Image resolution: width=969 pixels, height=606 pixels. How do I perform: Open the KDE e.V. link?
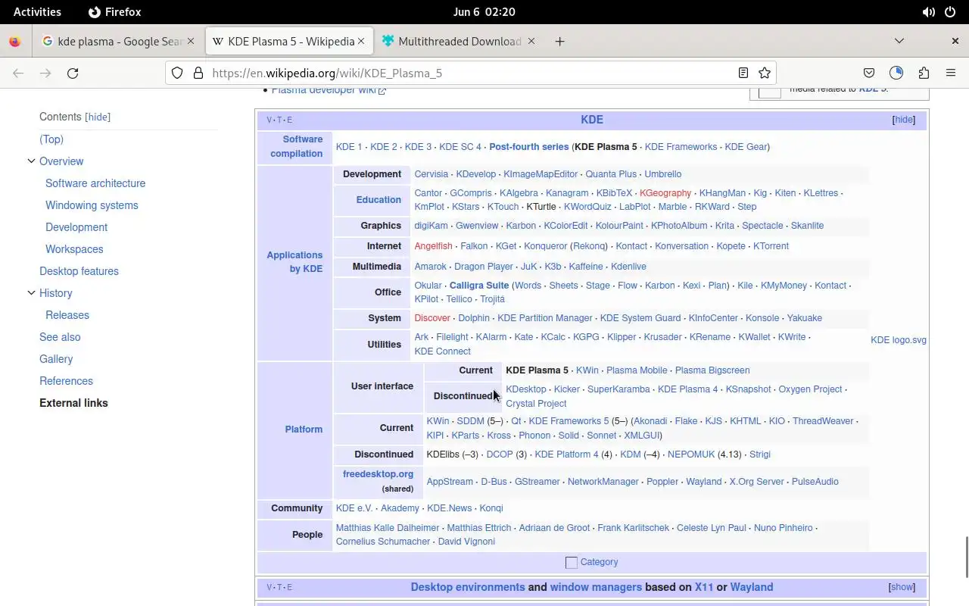[354, 508]
